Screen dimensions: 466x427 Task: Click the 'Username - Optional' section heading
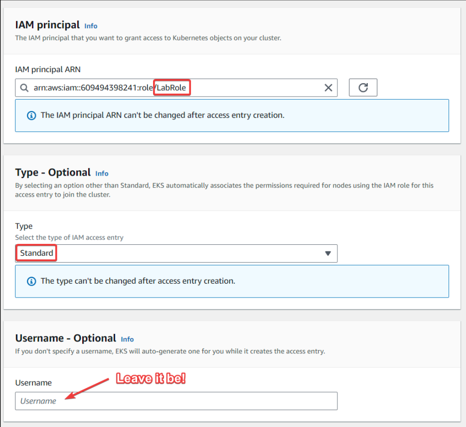[66, 338]
